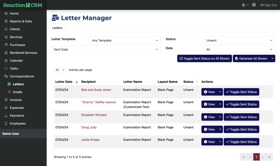This screenshot has height=166, width=280.
Task: Open Invoices from the sidebar menu
Action: [x=16, y=100]
